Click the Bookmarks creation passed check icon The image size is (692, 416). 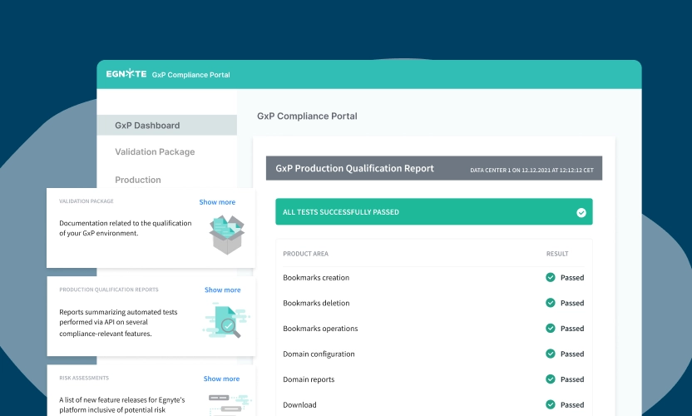(550, 278)
